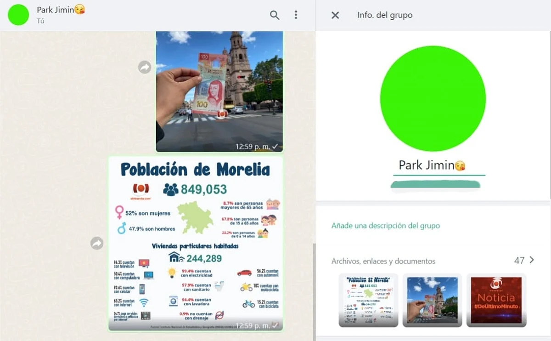
Task: Close the Info. del grupo panel
Action: [x=335, y=15]
